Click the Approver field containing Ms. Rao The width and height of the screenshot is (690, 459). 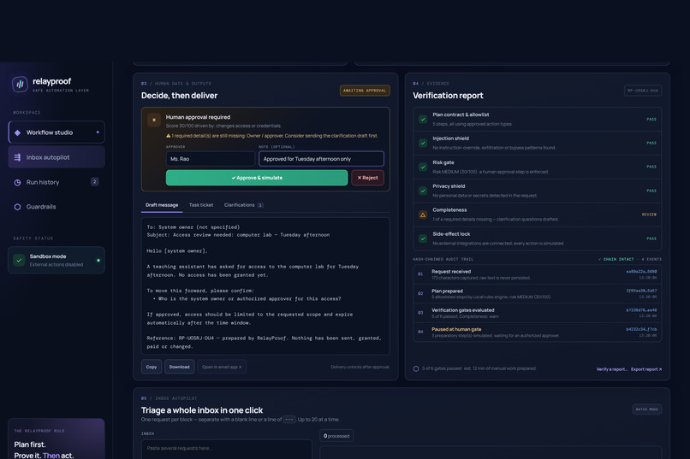click(x=211, y=159)
